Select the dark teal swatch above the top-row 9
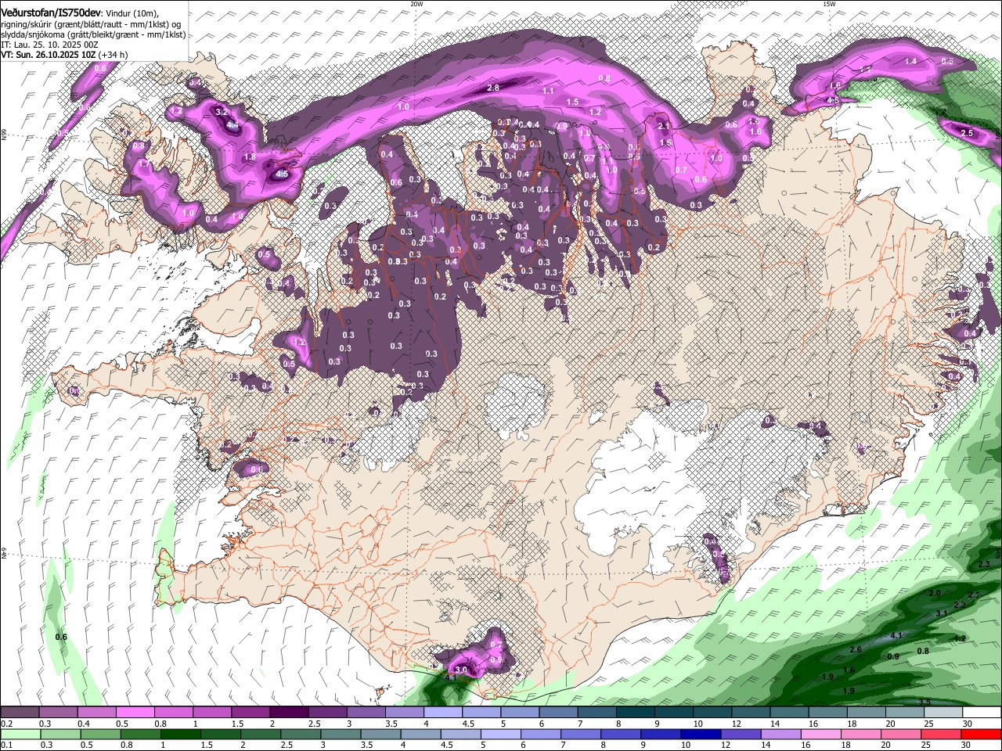Screen dimensions: 1002x751 [x=673, y=713]
